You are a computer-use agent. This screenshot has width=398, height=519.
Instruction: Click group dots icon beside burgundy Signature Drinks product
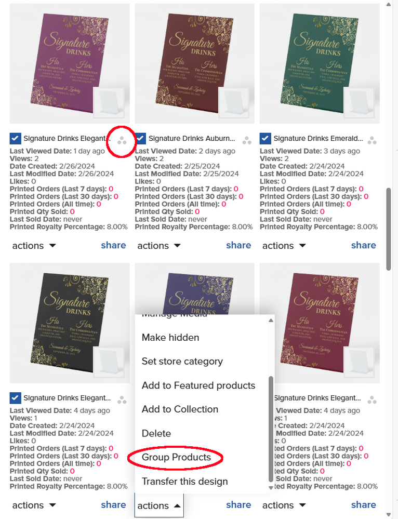click(x=372, y=400)
